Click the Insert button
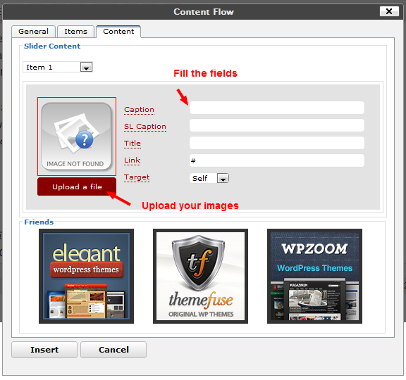 point(44,350)
